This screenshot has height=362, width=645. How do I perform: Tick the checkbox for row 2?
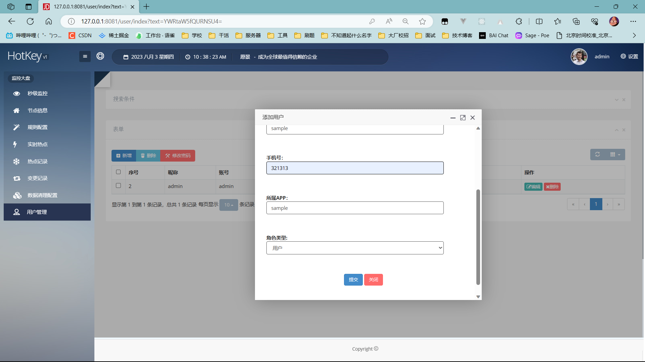click(x=118, y=186)
